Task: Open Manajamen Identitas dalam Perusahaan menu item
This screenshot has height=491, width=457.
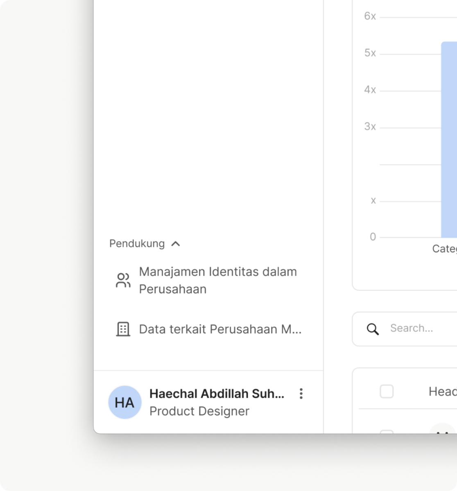Action: click(x=217, y=280)
